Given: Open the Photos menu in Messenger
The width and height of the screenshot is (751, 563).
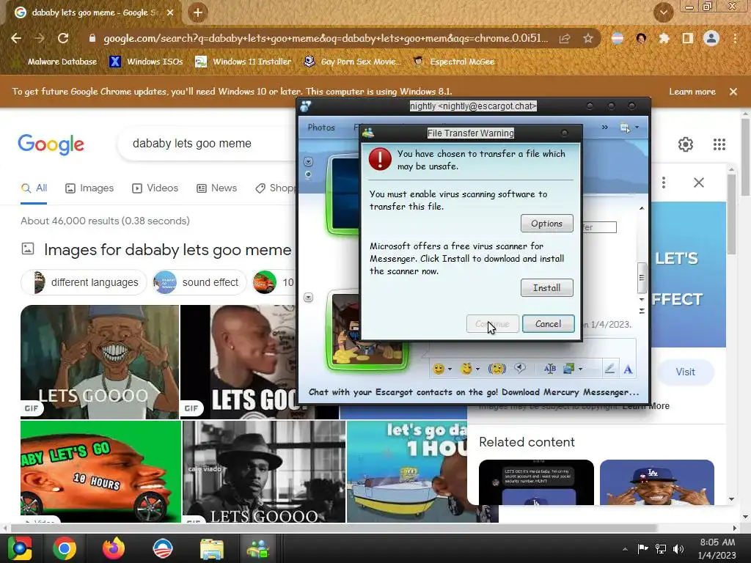Looking at the screenshot, I should pos(321,128).
